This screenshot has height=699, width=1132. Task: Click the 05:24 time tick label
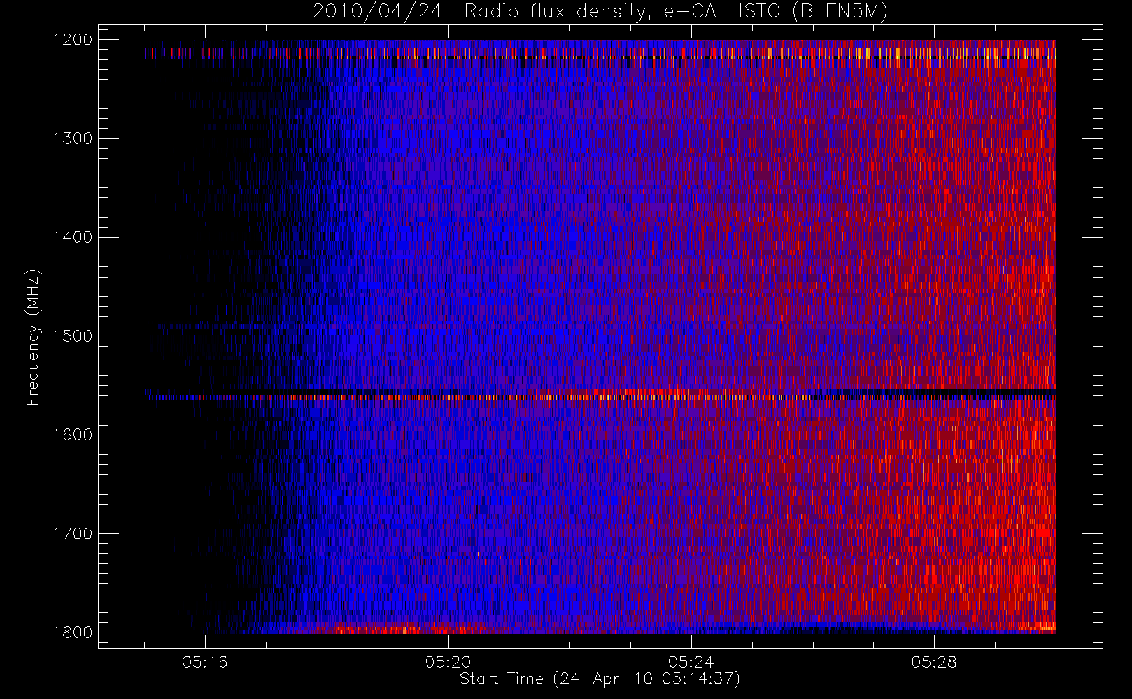tap(691, 662)
